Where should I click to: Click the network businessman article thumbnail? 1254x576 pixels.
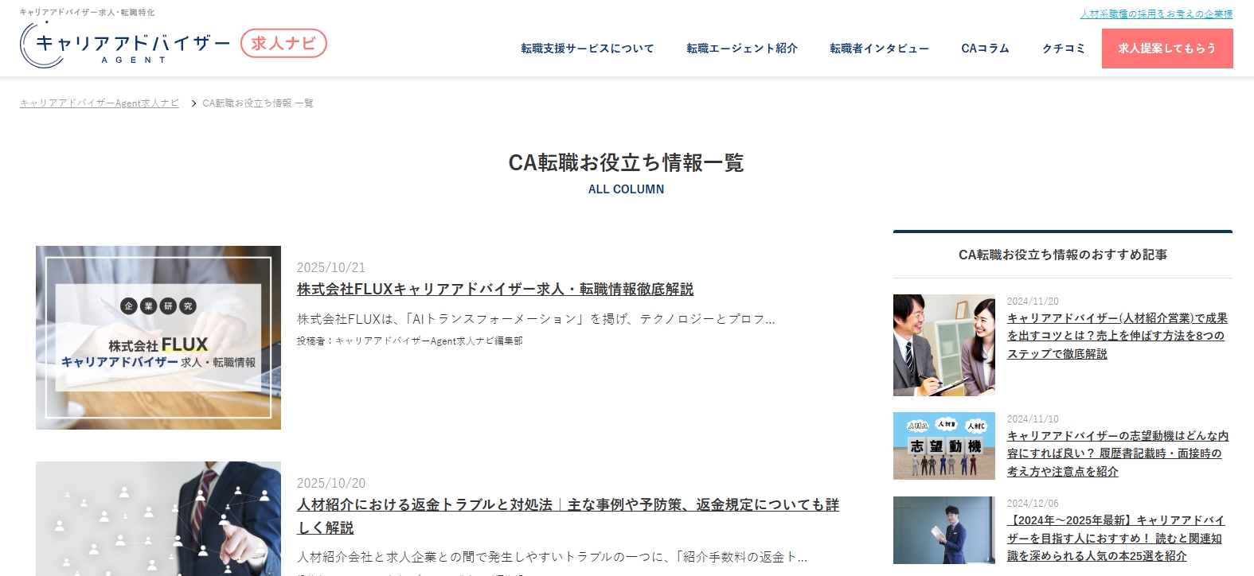pos(158,519)
